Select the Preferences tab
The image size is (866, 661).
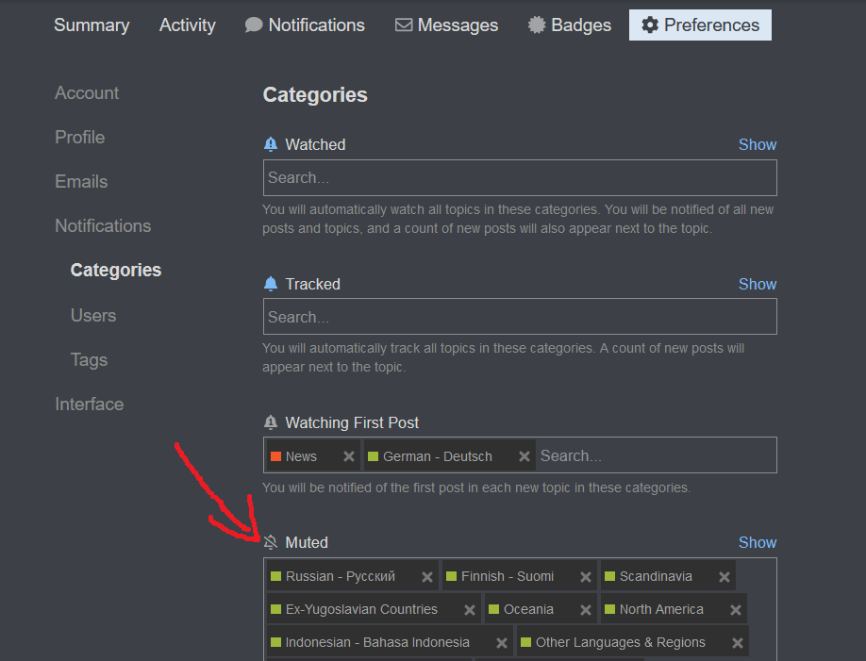tap(700, 25)
